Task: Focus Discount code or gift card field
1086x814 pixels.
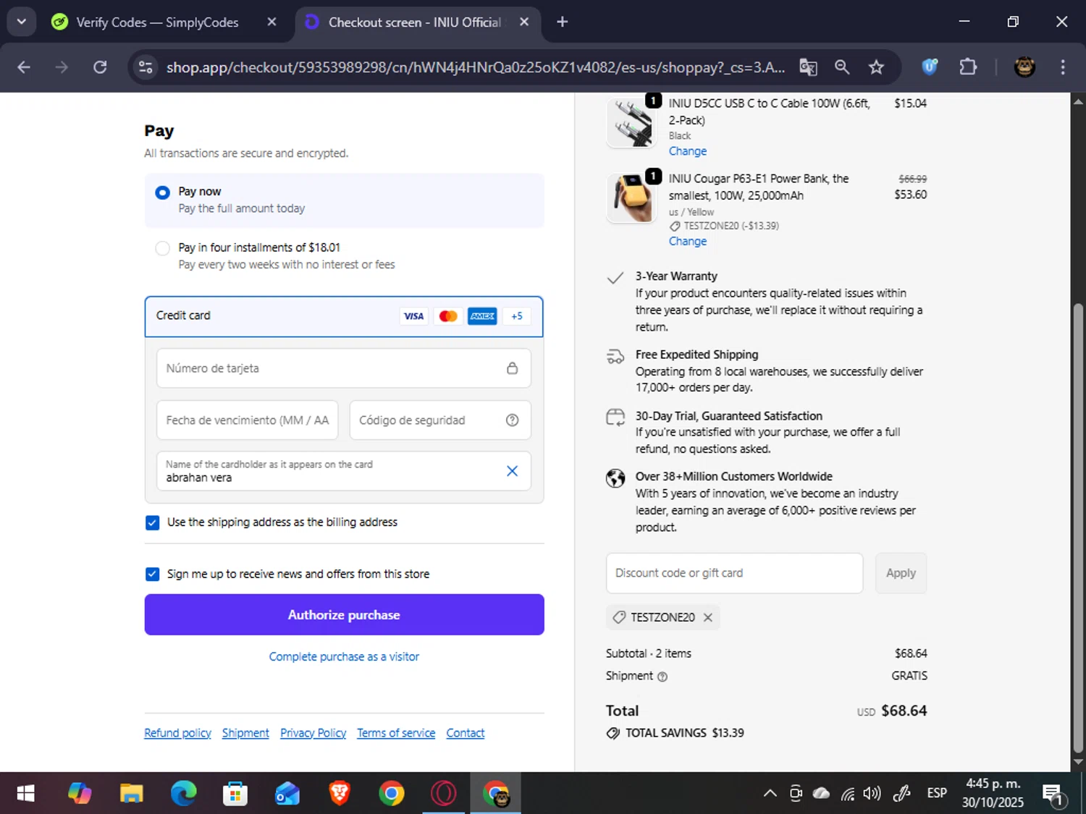Action: coord(734,573)
